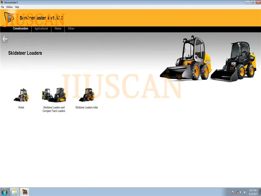Viewport: 261px width, 196px height.
Task: Open the Windows Start menu
Action: pyautogui.click(x=5, y=192)
